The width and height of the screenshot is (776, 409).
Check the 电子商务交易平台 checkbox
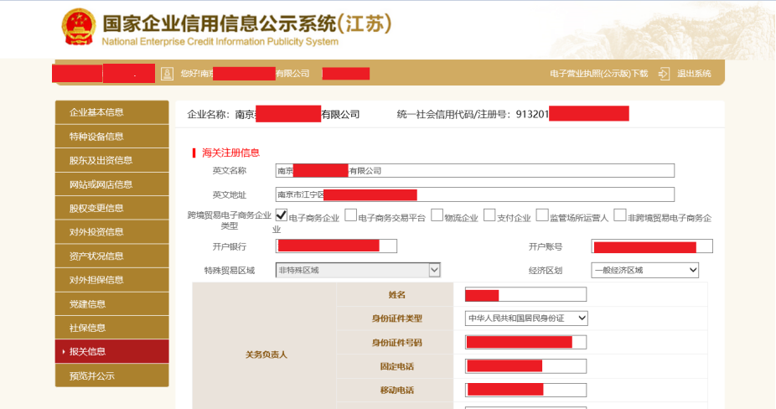[x=350, y=215]
